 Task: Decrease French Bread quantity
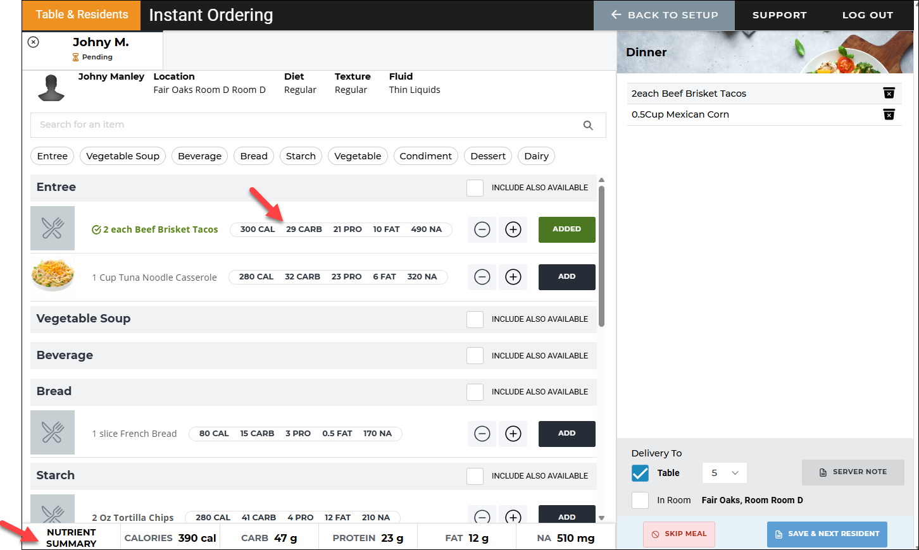[482, 434]
